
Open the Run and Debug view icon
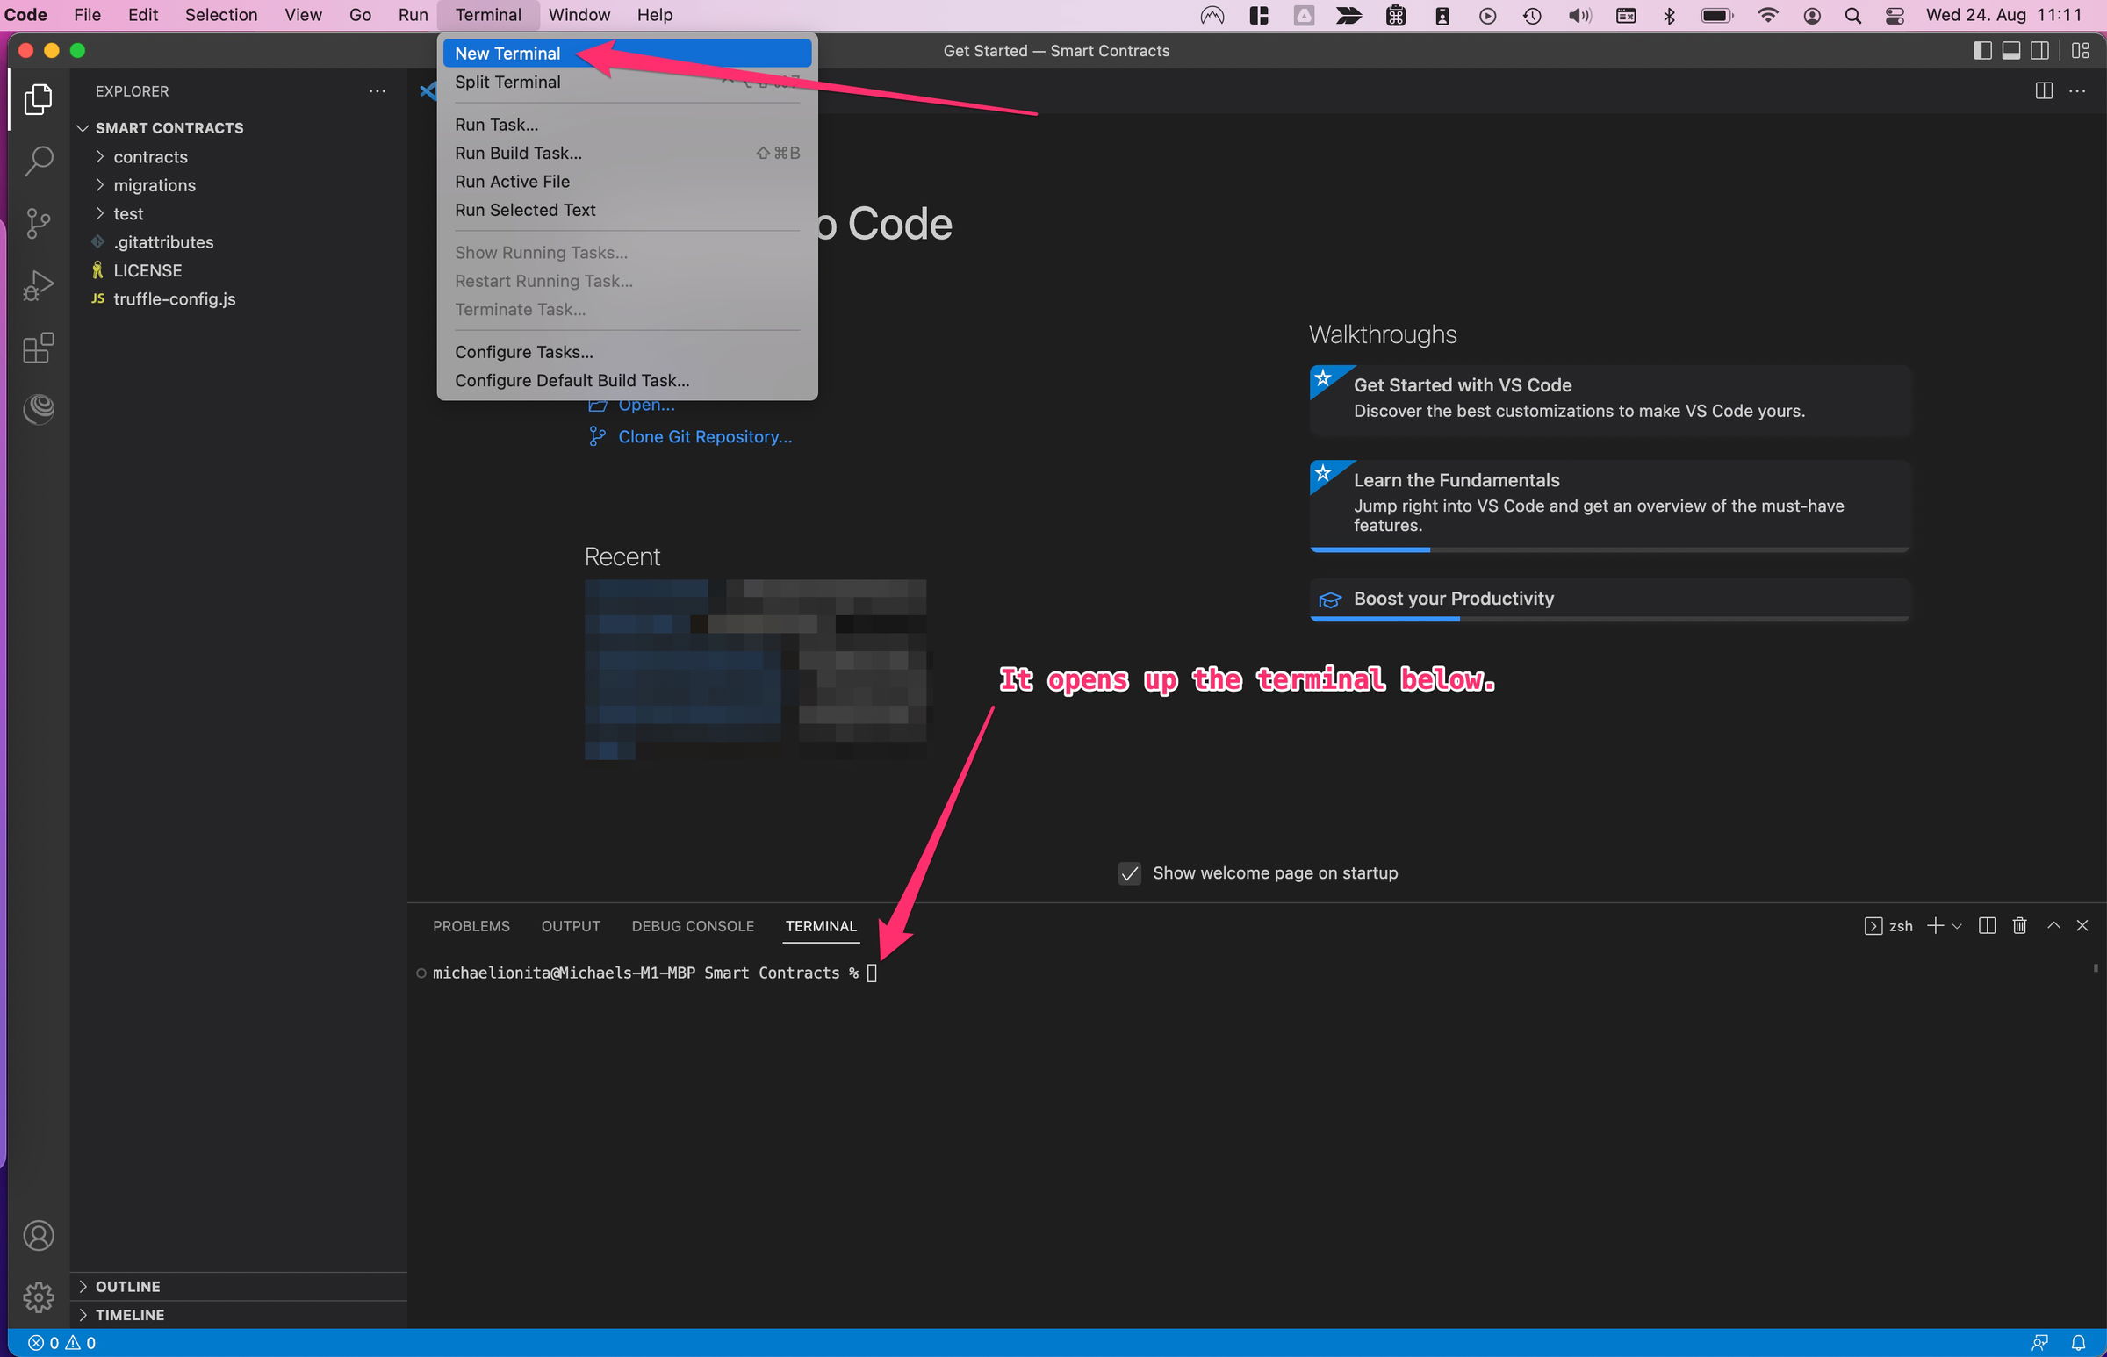pos(38,286)
